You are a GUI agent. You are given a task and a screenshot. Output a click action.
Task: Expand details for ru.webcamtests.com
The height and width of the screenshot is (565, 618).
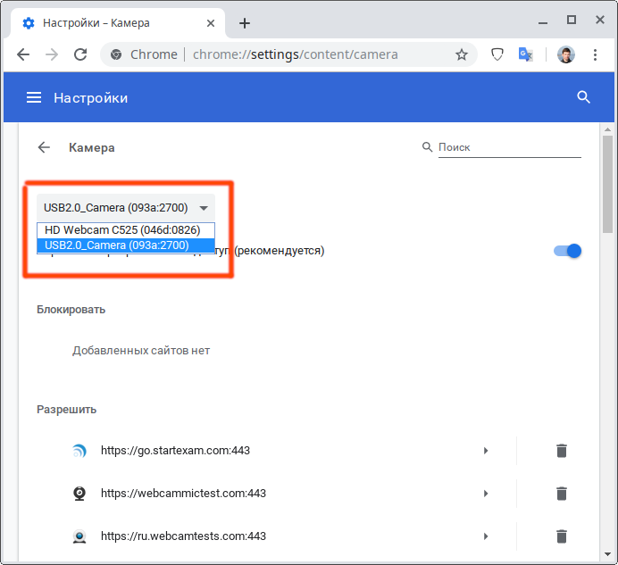(x=486, y=536)
